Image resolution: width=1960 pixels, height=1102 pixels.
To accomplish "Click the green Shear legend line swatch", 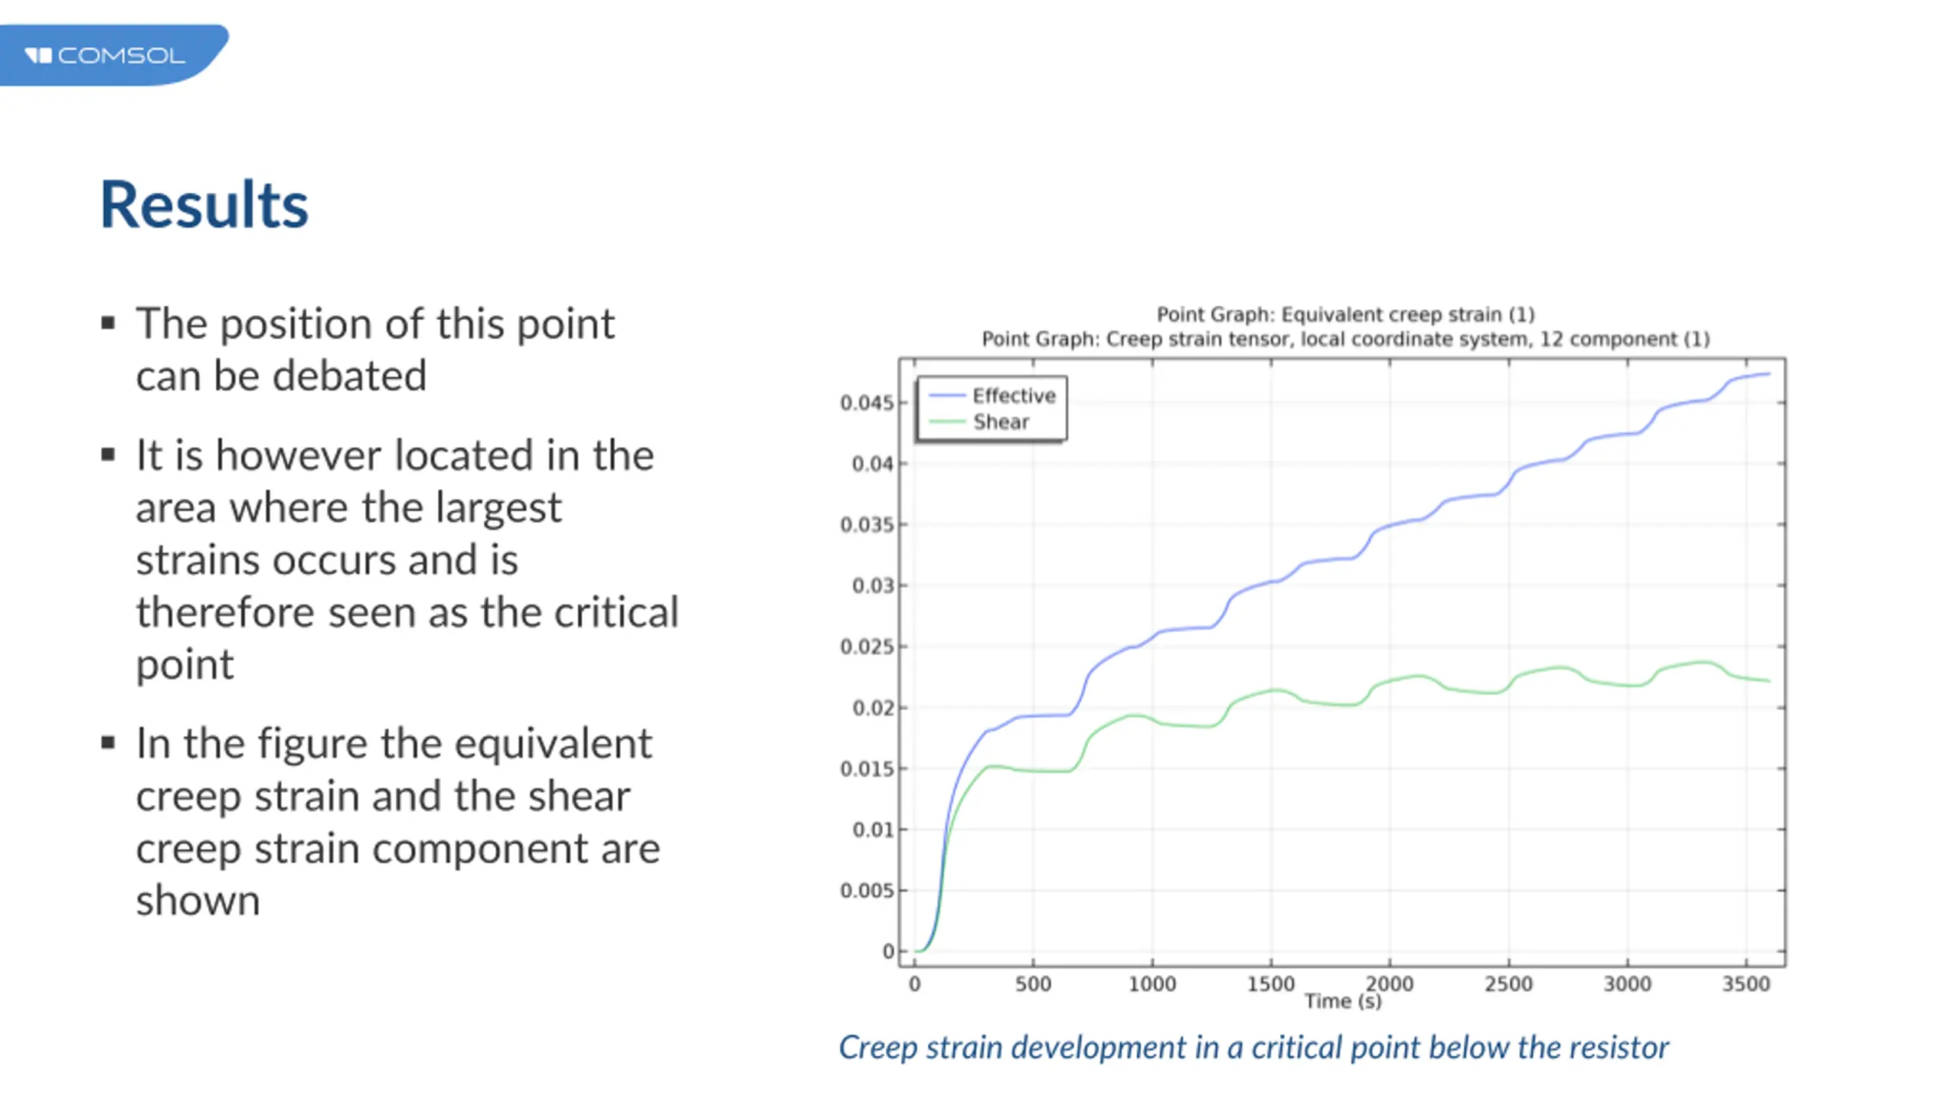I will point(946,422).
